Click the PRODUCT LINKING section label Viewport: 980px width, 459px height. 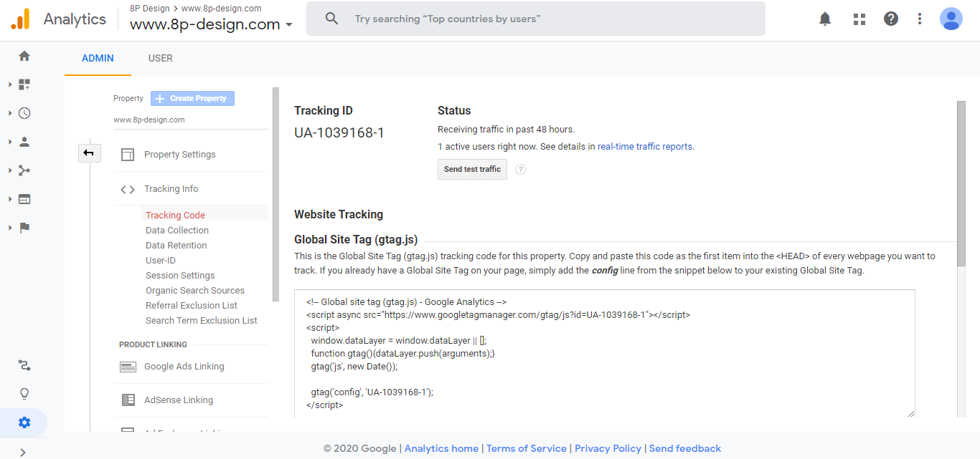click(x=153, y=345)
